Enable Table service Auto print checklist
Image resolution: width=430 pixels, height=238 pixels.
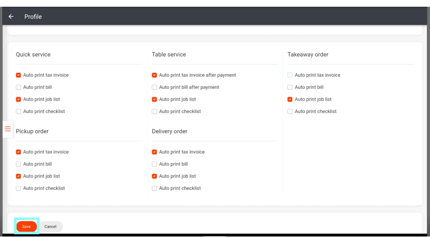tap(155, 112)
